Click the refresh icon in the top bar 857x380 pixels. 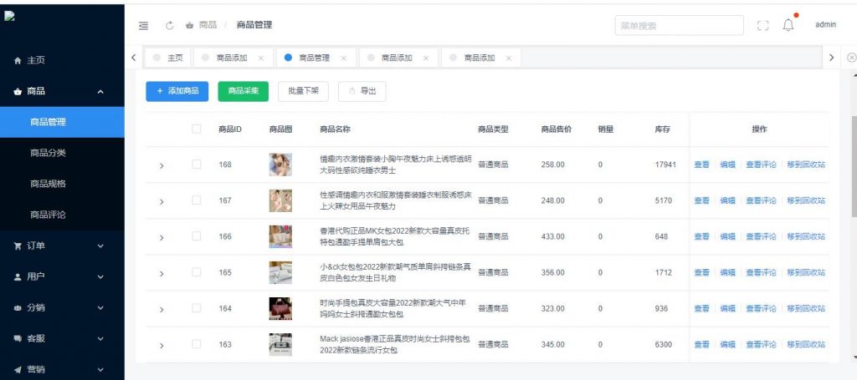(169, 25)
